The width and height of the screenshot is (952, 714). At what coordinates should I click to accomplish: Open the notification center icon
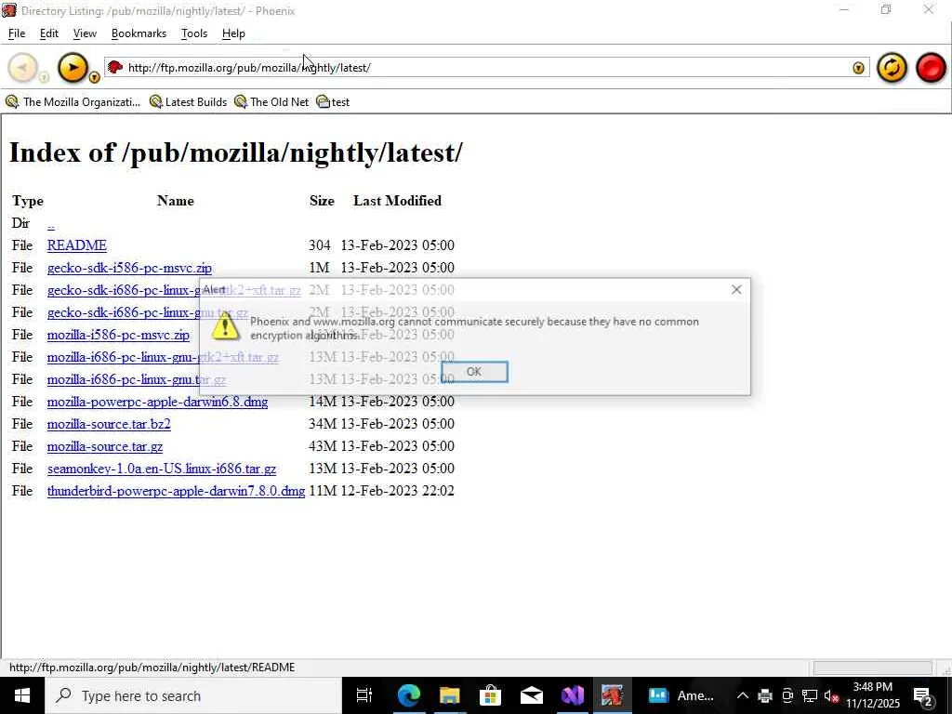[x=923, y=696]
